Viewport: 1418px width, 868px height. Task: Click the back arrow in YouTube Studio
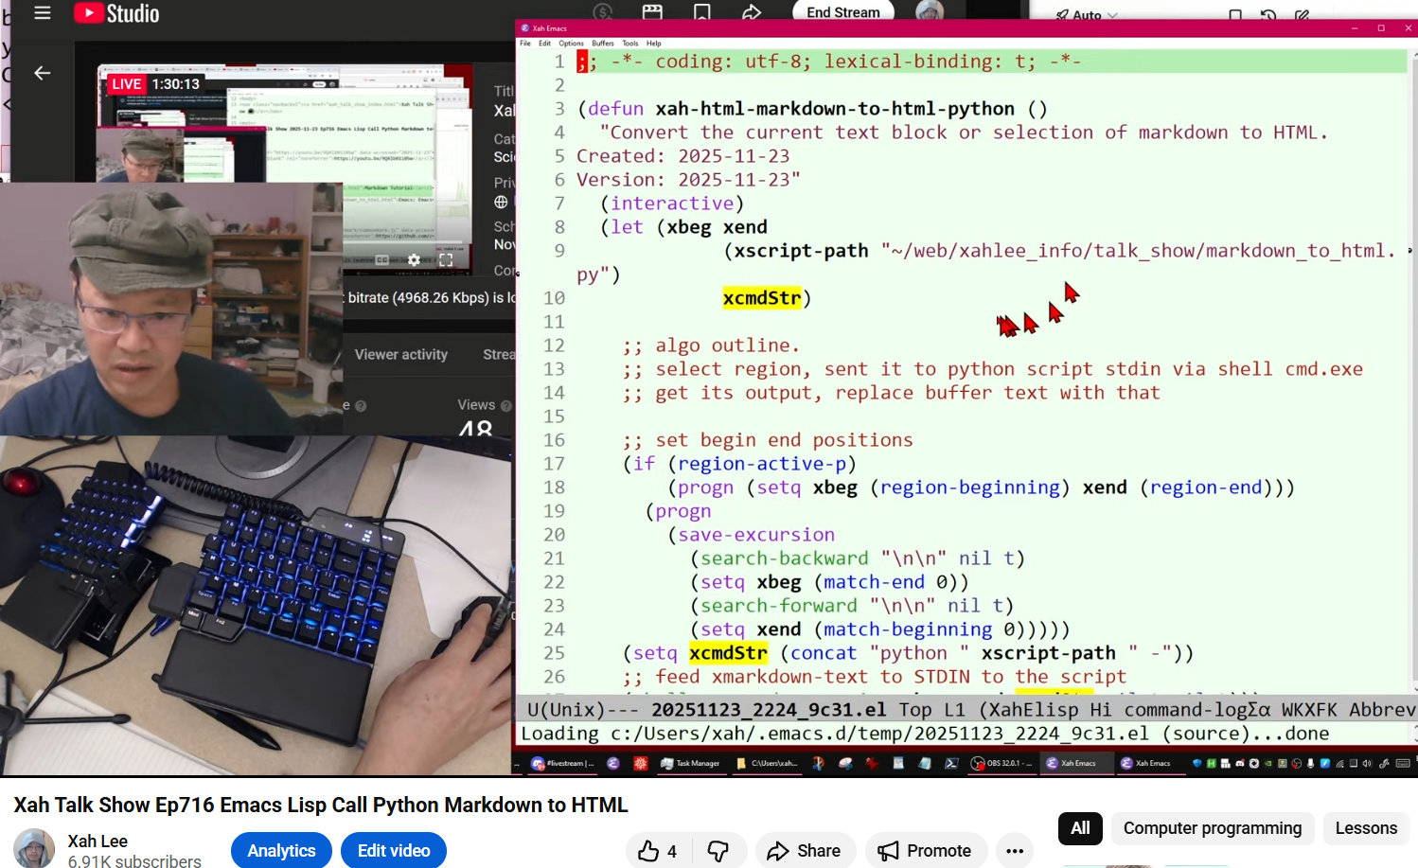pyautogui.click(x=43, y=73)
